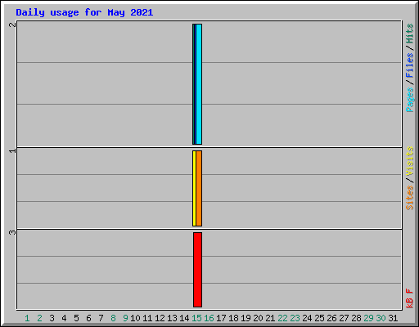419x327 pixels.
Task: Click the KB F legend label
Action: tap(410, 298)
